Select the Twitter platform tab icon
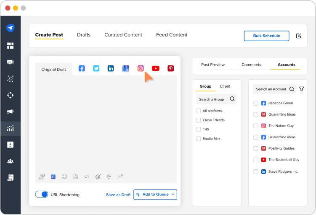Image resolution: width=316 pixels, height=215 pixels. (x=96, y=68)
